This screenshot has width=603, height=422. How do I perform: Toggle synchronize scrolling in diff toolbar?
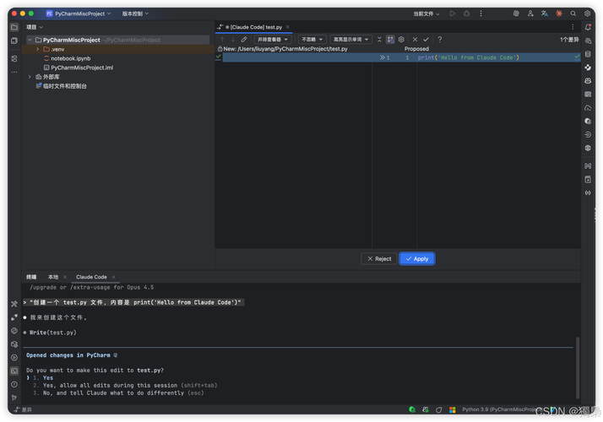(x=390, y=39)
